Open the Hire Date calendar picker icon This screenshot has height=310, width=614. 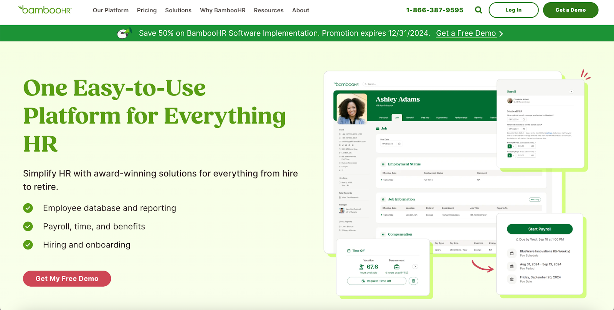point(399,143)
